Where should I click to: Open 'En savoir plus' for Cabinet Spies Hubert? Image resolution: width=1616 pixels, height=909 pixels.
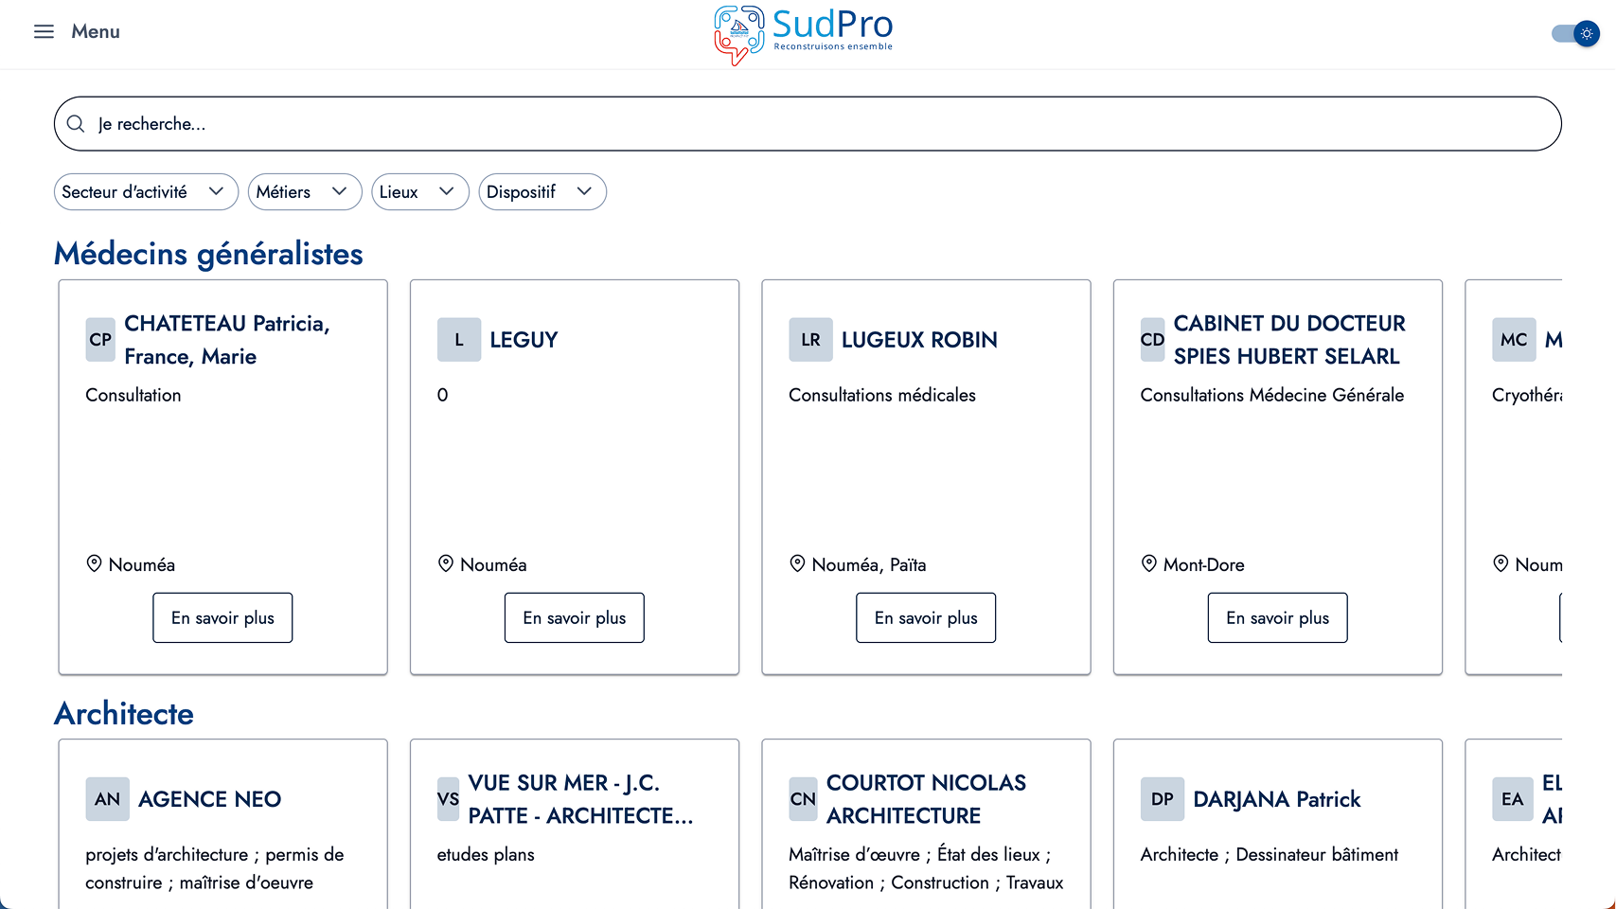pyautogui.click(x=1278, y=618)
